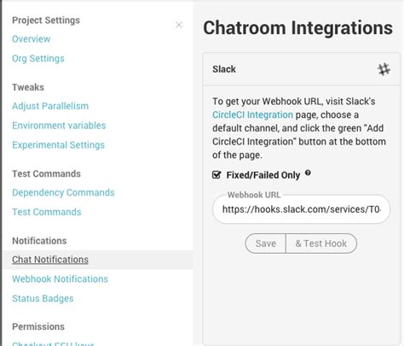Click the Slack panel header
The width and height of the screenshot is (404, 346).
301,69
